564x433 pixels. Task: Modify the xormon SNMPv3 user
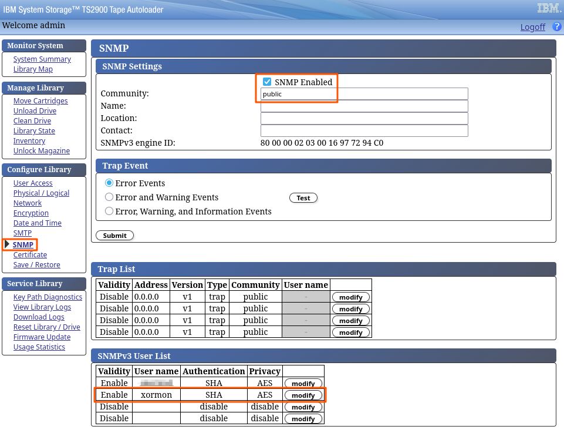(x=303, y=395)
